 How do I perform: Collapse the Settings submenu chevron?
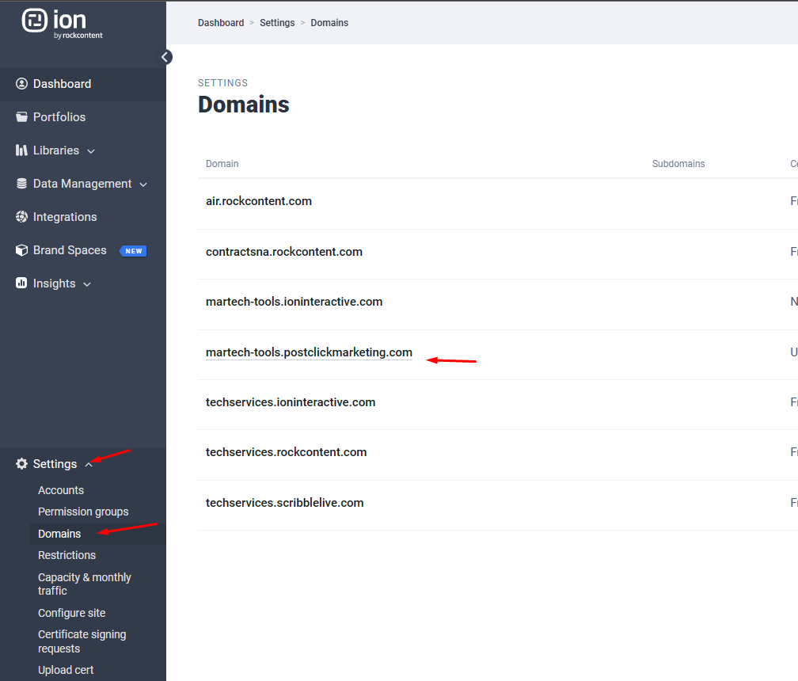coord(89,465)
